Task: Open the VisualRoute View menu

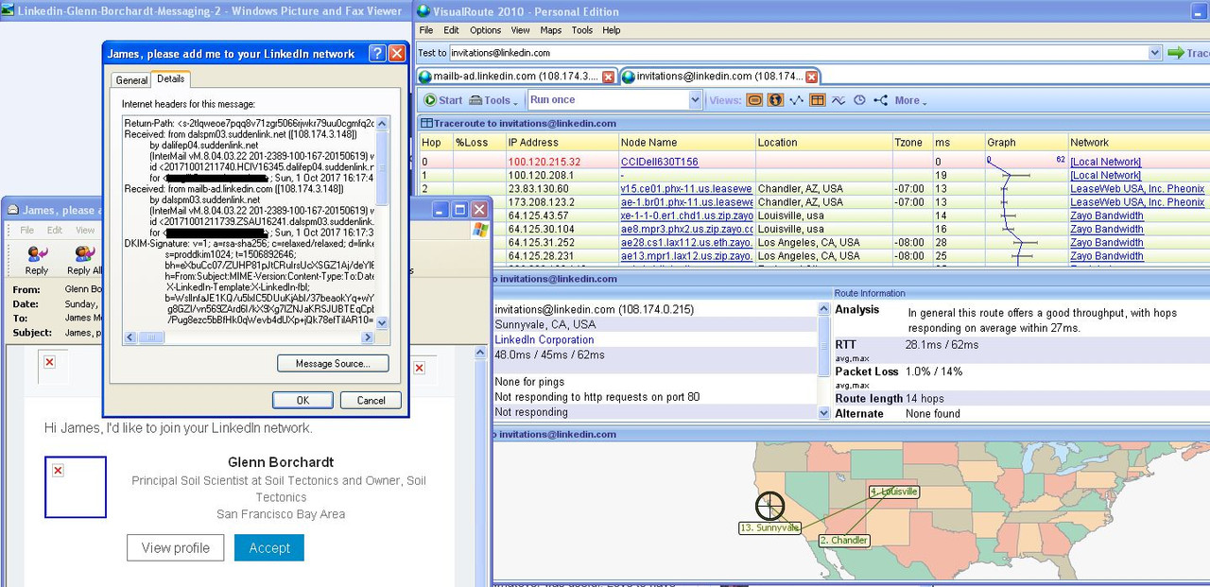Action: [x=521, y=30]
